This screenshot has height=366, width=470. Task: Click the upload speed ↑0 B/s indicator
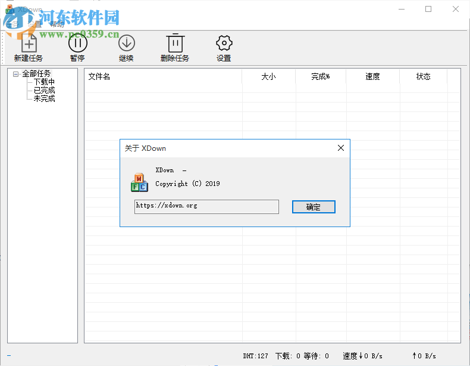[x=424, y=356]
